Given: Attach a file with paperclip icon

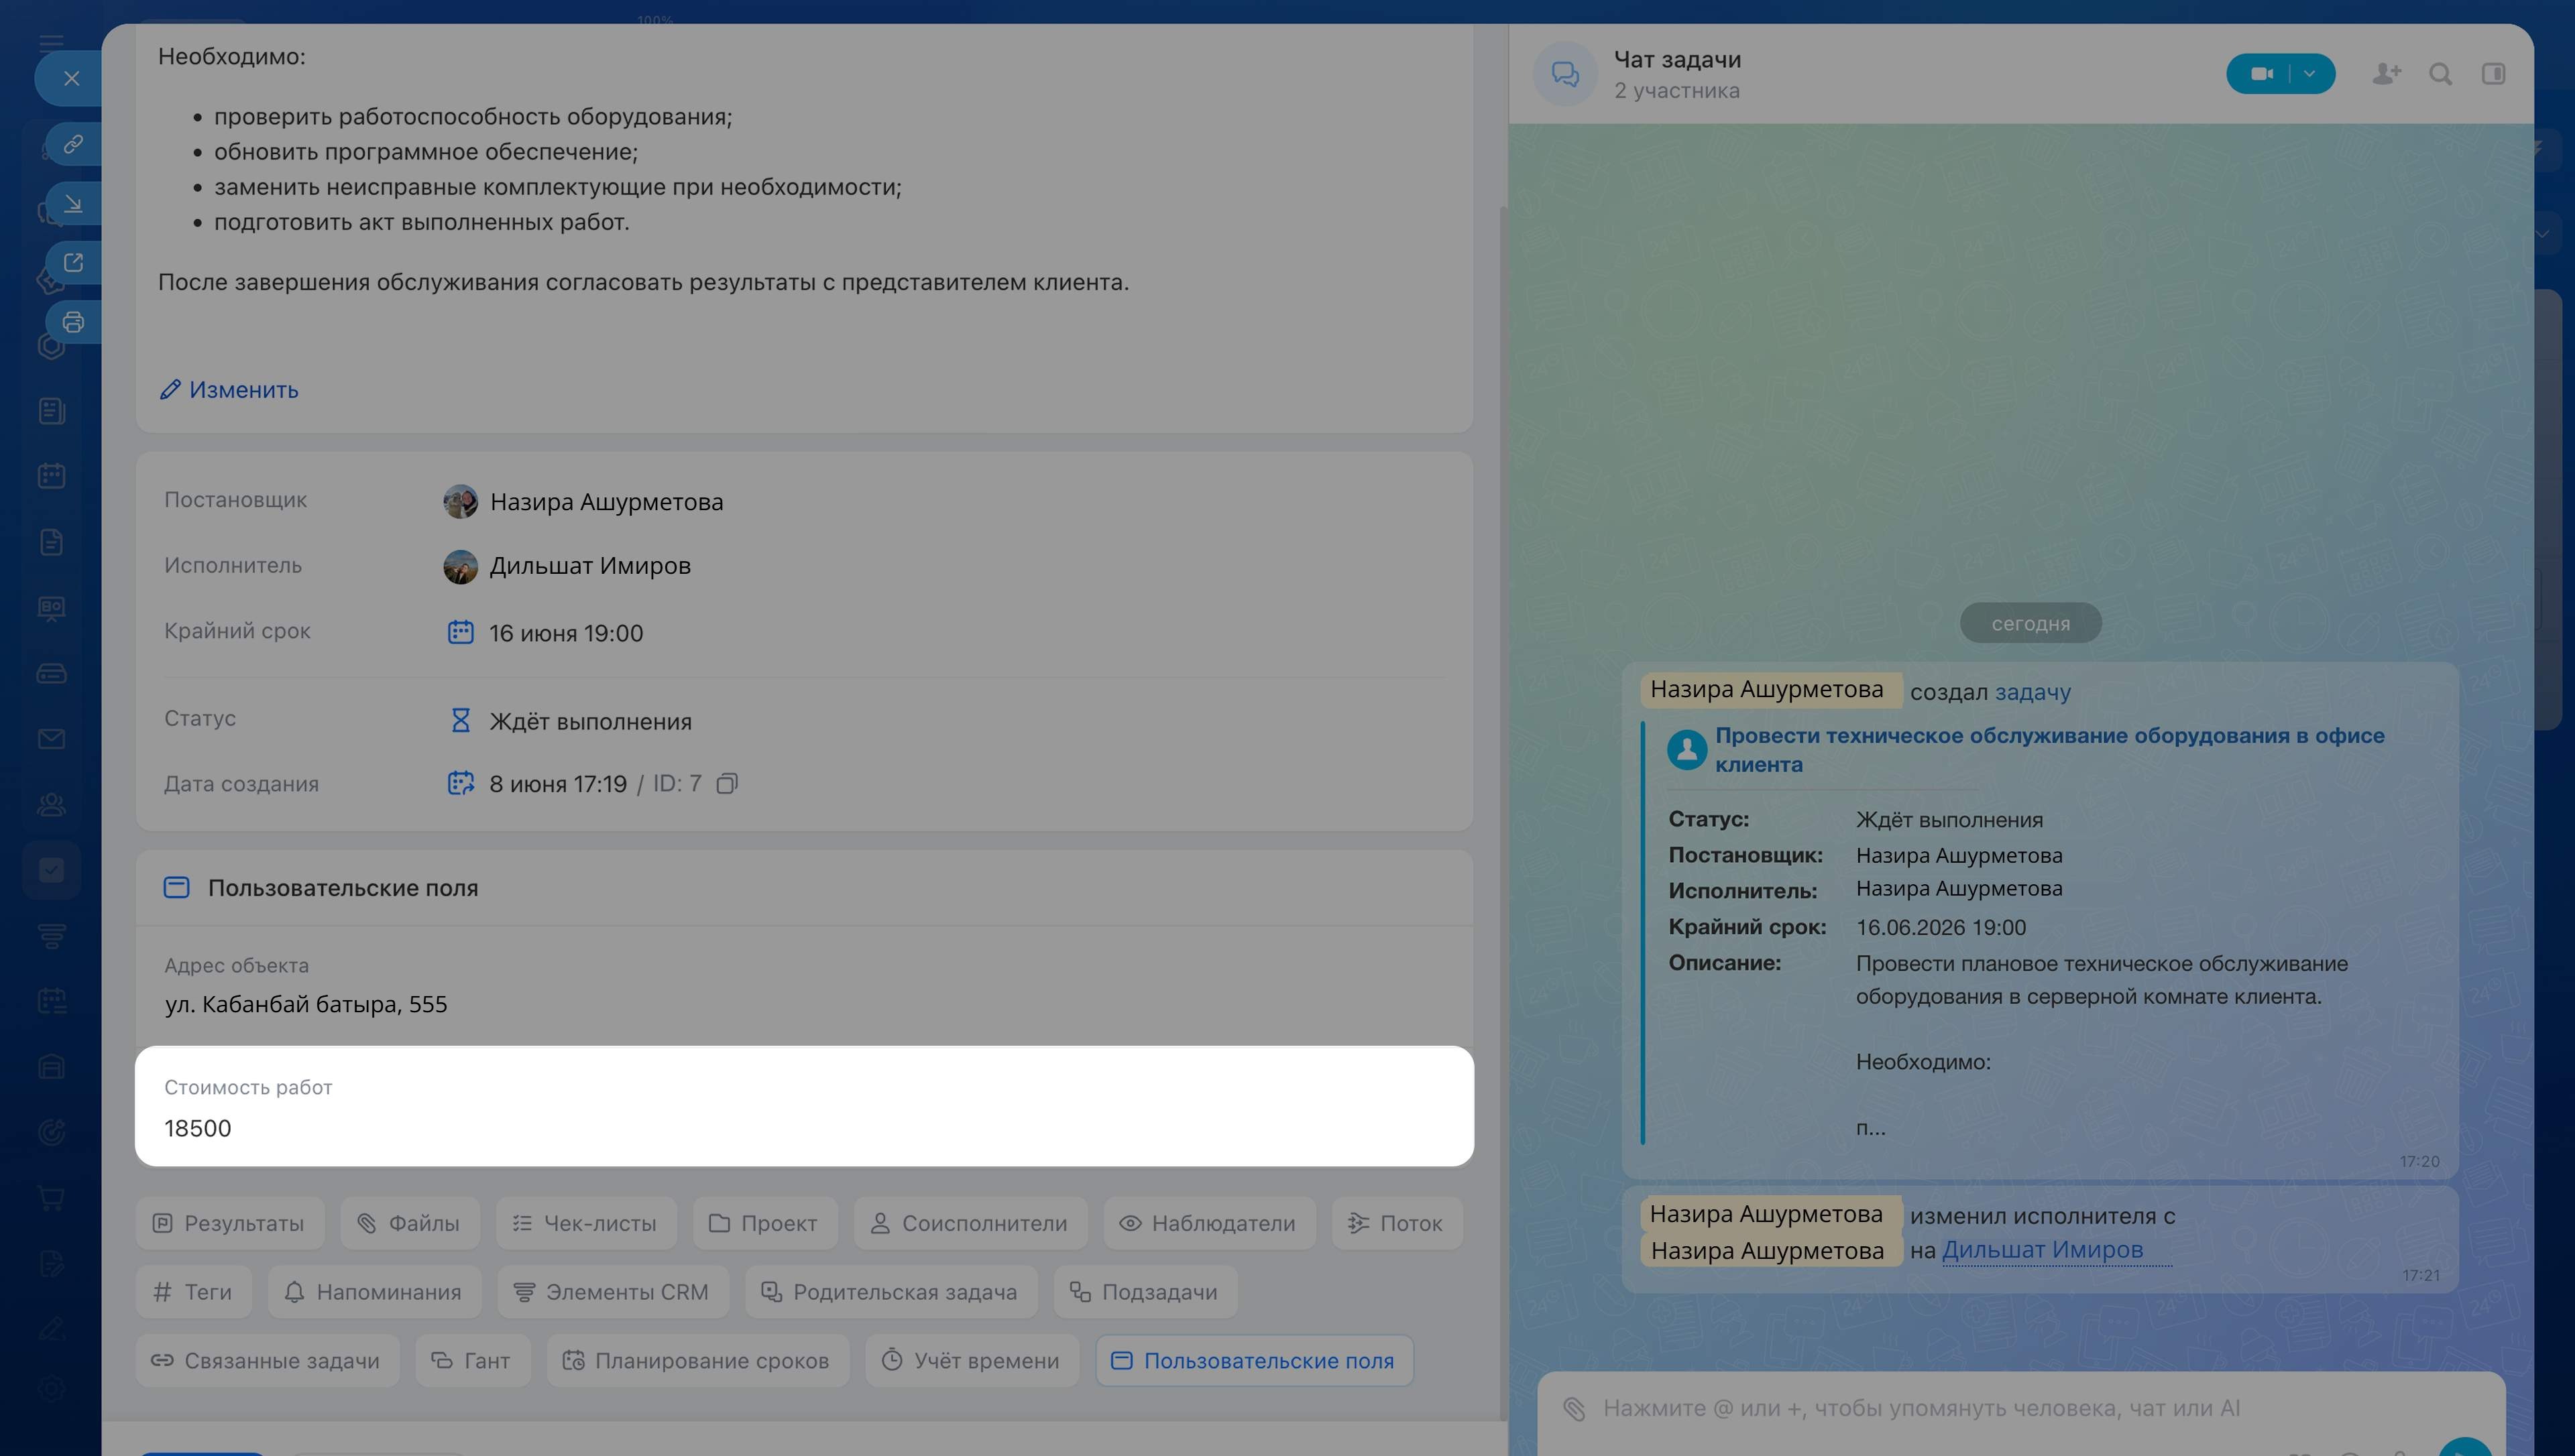Looking at the screenshot, I should (x=1574, y=1409).
